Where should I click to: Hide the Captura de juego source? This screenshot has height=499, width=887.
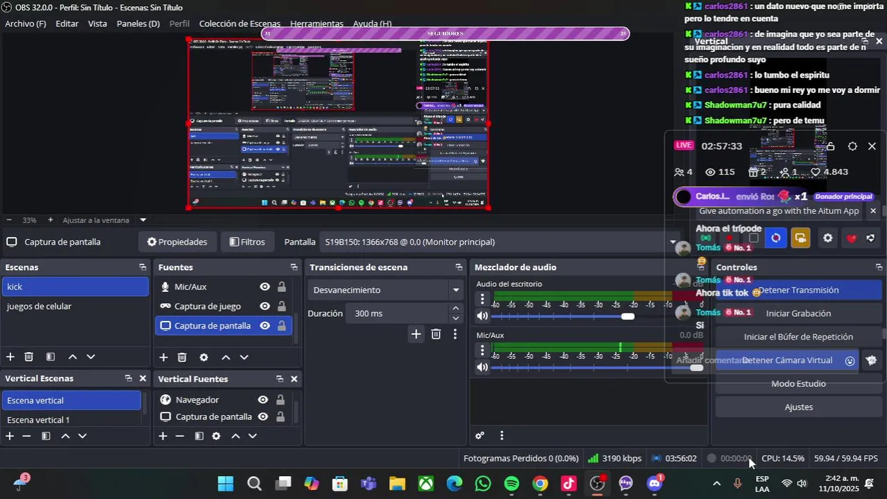pos(264,306)
